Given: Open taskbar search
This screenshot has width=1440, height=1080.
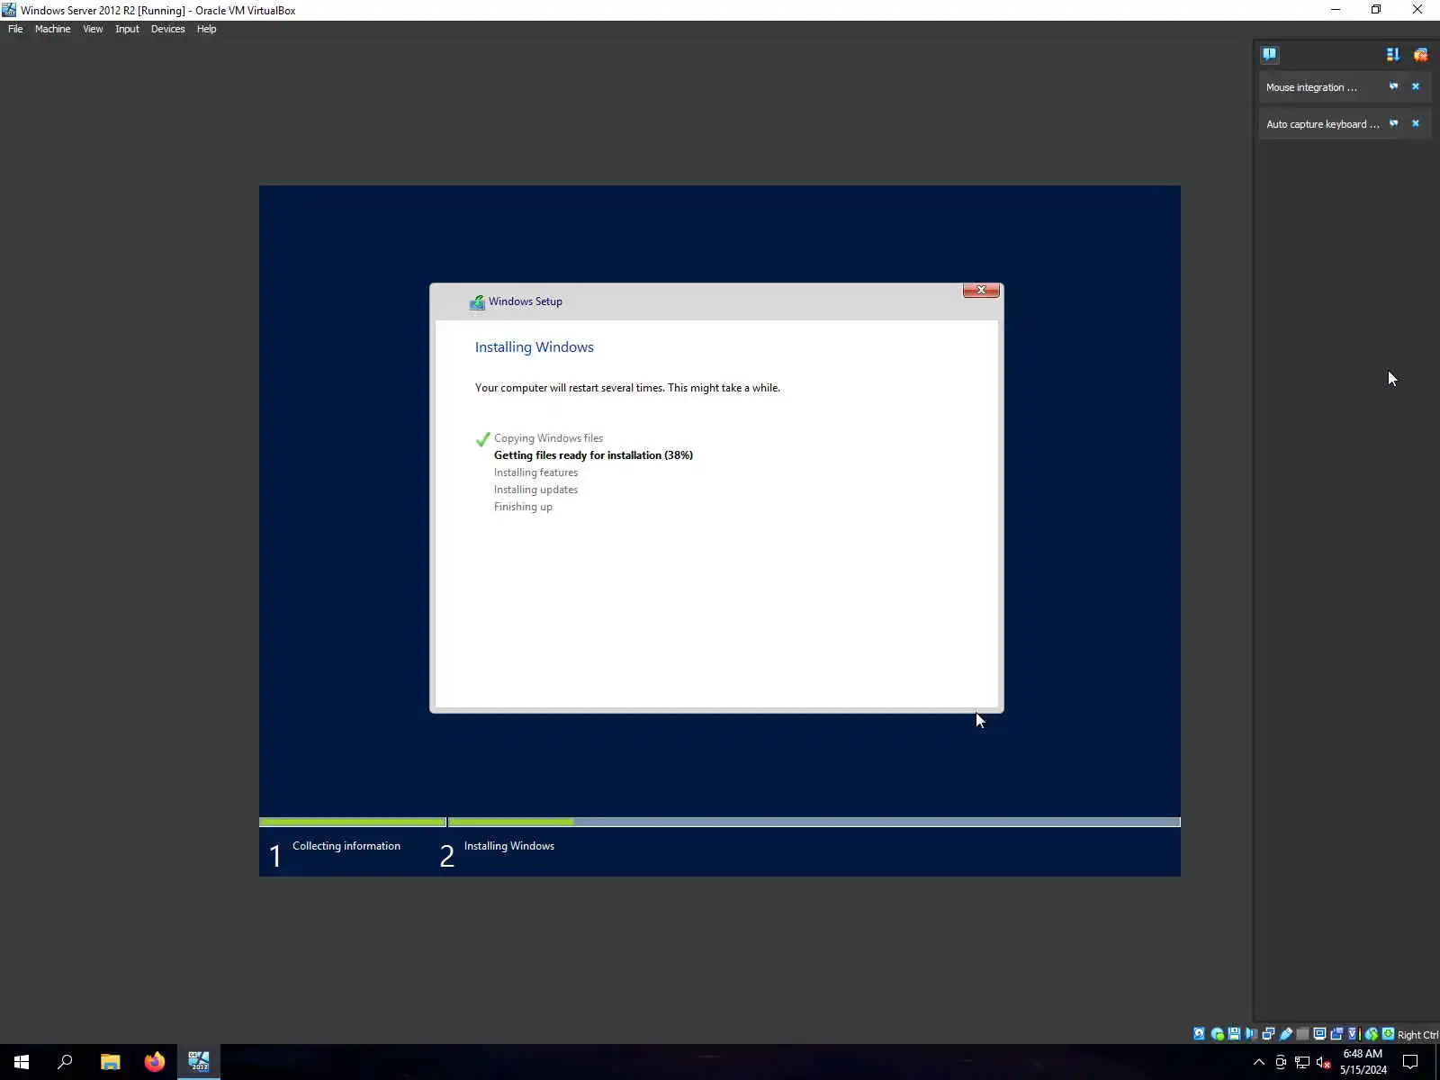Looking at the screenshot, I should pos(65,1062).
